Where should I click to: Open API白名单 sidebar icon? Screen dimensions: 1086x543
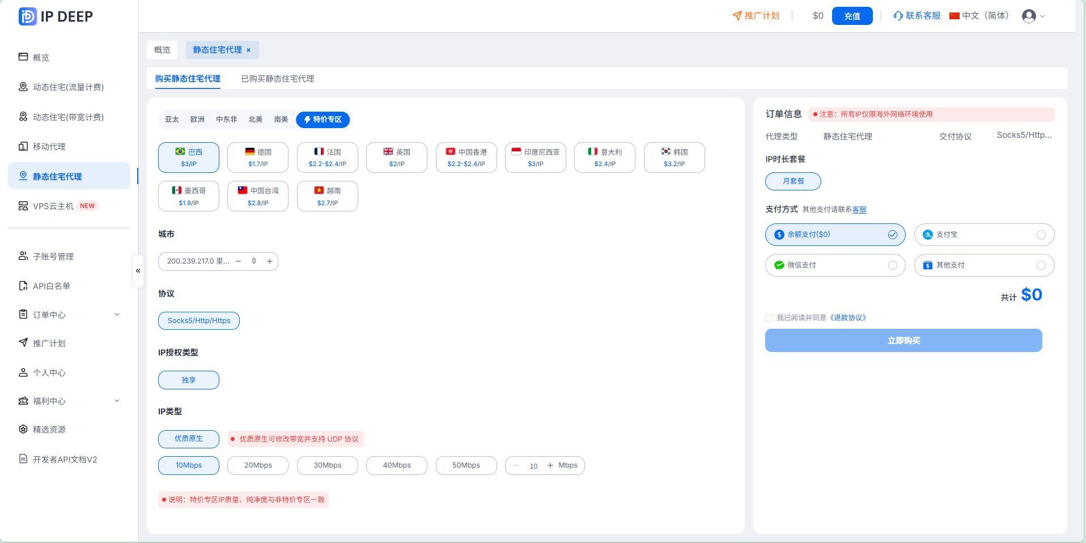pyautogui.click(x=23, y=286)
